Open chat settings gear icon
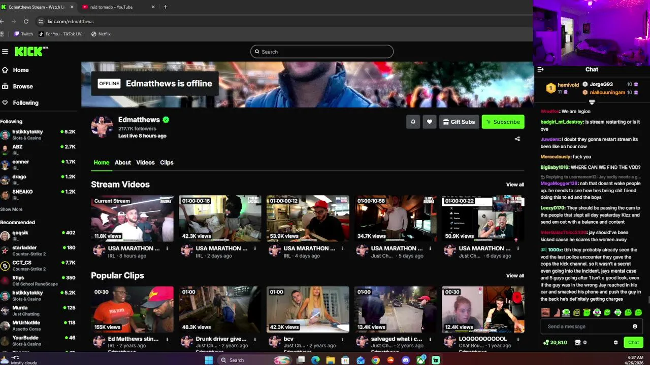The height and width of the screenshot is (365, 650). pyautogui.click(x=616, y=343)
